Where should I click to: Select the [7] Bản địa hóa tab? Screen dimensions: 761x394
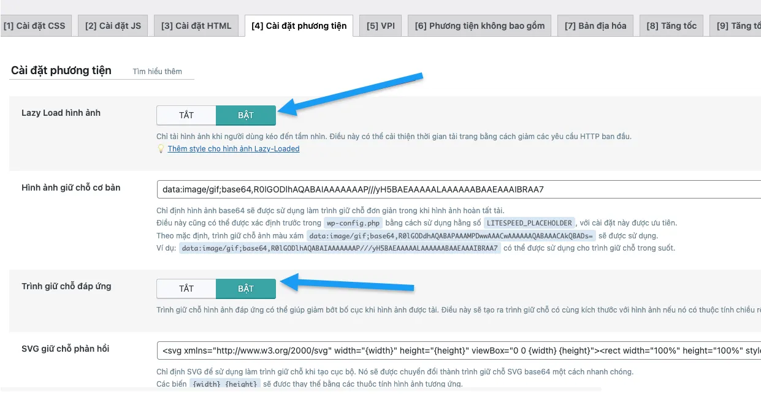tap(595, 25)
